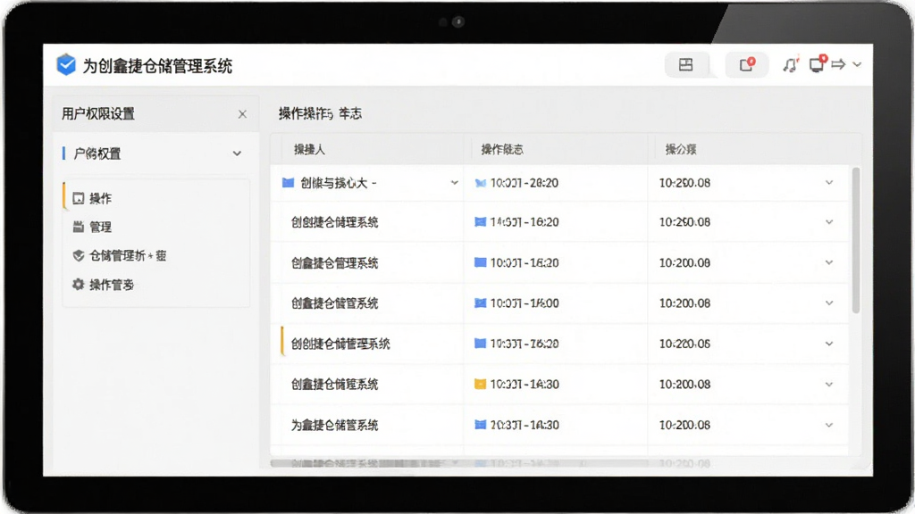Close the 用户权限设置 panel
915x514 pixels.
[x=242, y=114]
